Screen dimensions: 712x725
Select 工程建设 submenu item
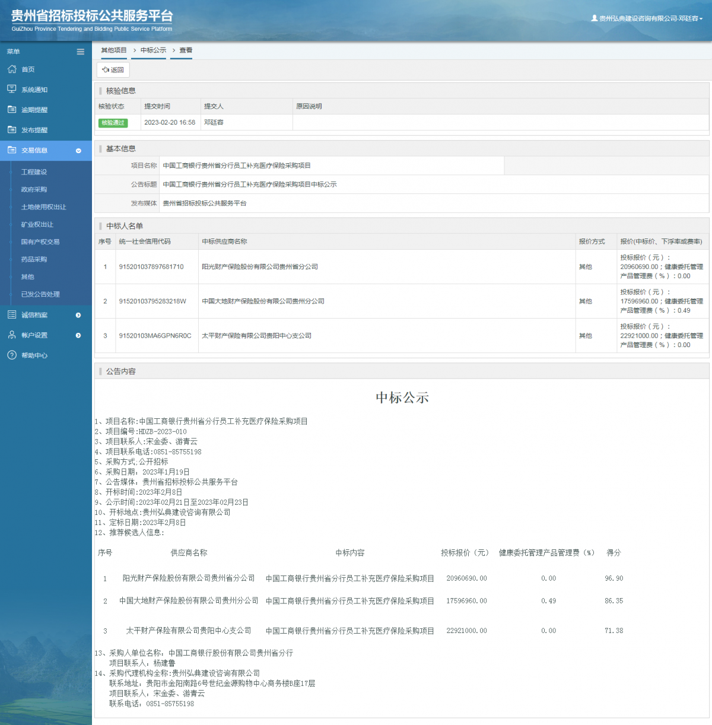[34, 172]
